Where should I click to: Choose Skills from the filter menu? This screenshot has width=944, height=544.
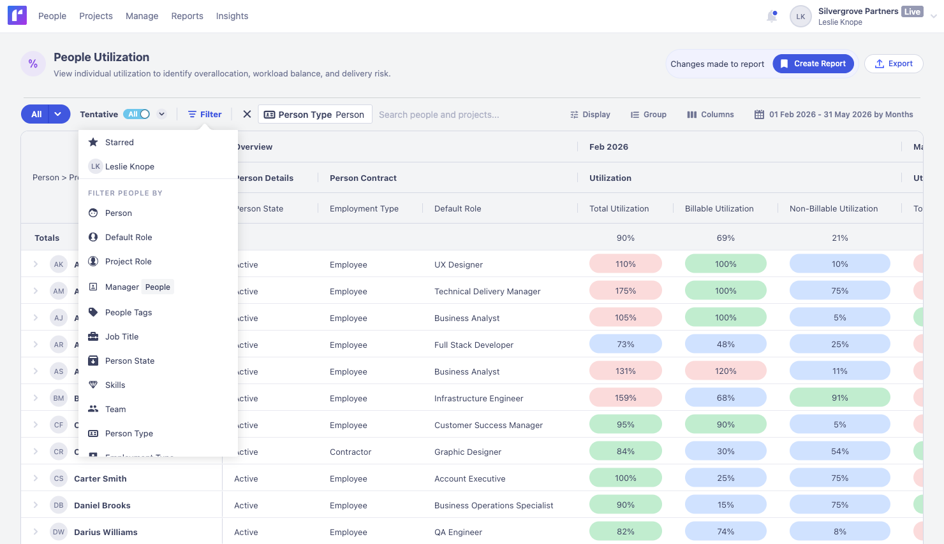[115, 385]
